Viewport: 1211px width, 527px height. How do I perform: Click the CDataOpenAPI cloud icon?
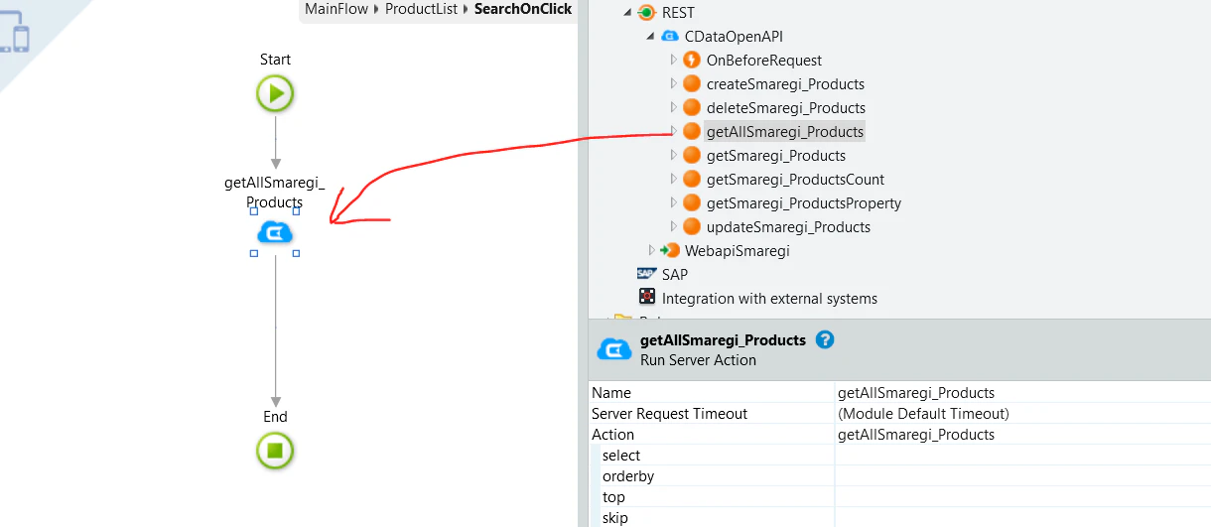coord(670,37)
